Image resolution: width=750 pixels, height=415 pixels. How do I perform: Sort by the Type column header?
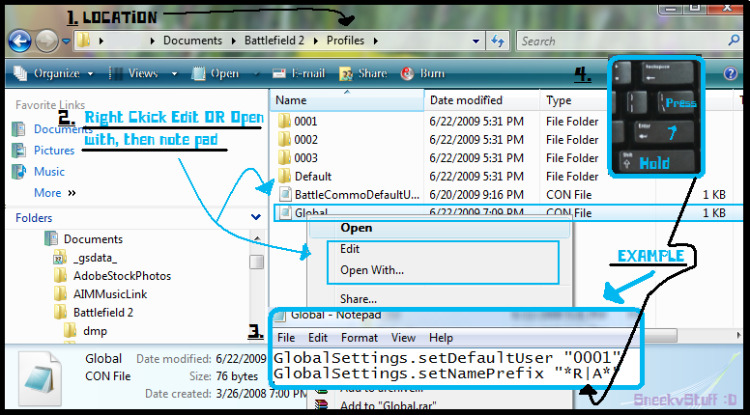572,100
